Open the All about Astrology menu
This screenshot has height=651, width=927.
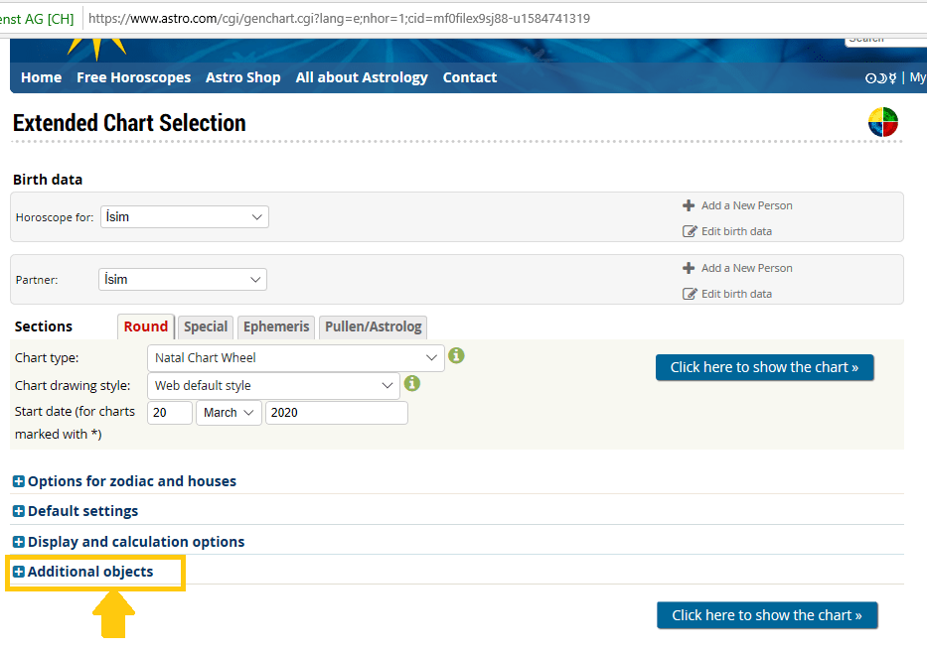pos(362,77)
